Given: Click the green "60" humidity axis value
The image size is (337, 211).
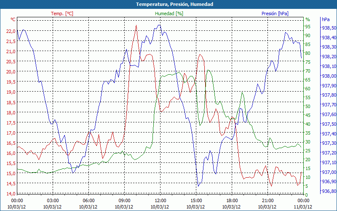Looking at the screenshot, I should (x=308, y=89).
